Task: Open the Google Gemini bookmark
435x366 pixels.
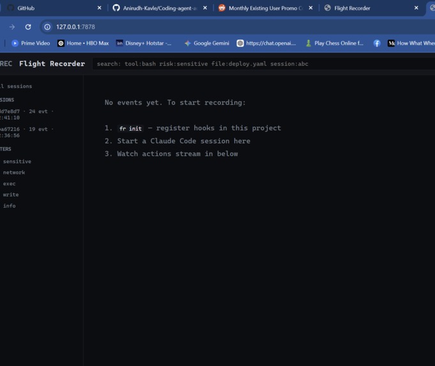Action: pyautogui.click(x=207, y=43)
